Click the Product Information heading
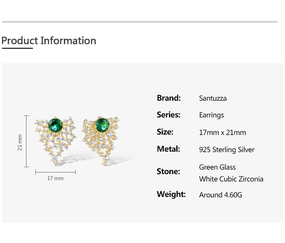Screen dimensions: 285x243 pyautogui.click(x=49, y=41)
